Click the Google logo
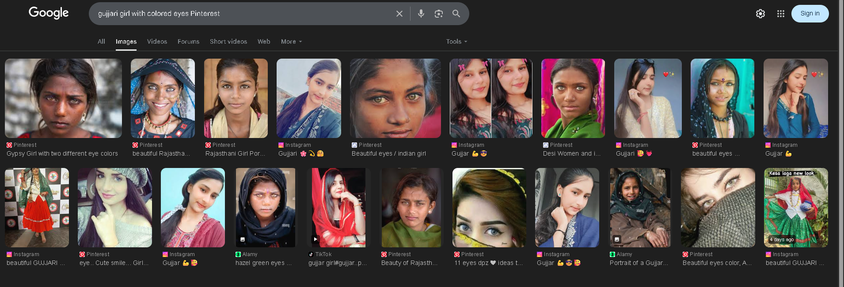The image size is (844, 287). (x=49, y=13)
